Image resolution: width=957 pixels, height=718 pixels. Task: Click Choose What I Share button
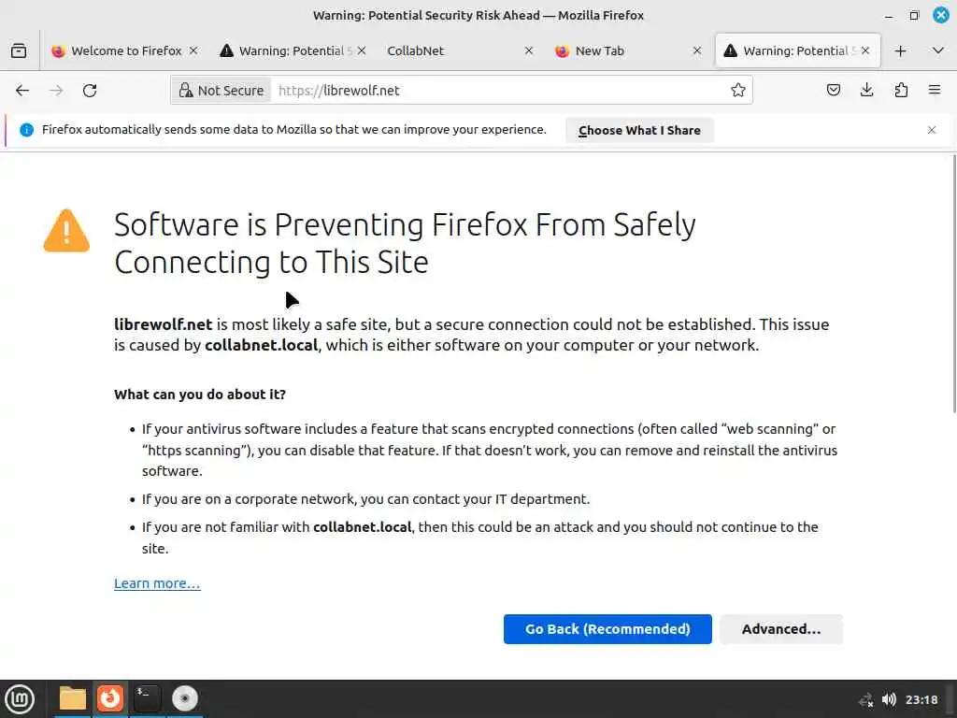click(x=639, y=130)
